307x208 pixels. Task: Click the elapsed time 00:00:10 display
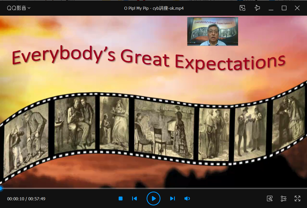click(16, 199)
